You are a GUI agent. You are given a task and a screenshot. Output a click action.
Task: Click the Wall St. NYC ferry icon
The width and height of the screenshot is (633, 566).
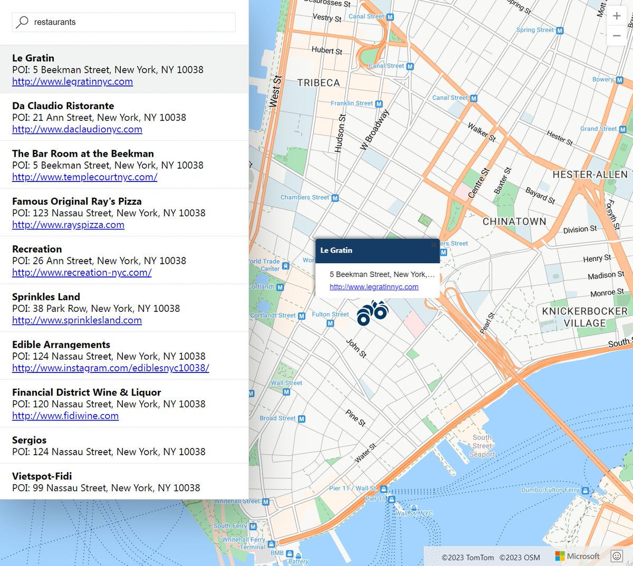tap(414, 507)
